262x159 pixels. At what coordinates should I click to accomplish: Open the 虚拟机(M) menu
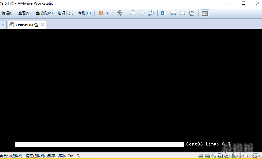44,13
